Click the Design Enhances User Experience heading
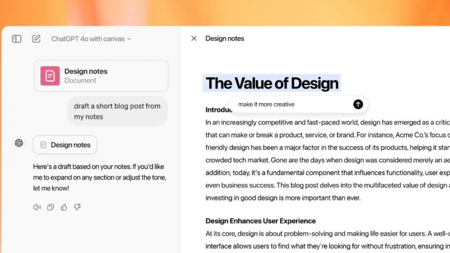 click(261, 221)
